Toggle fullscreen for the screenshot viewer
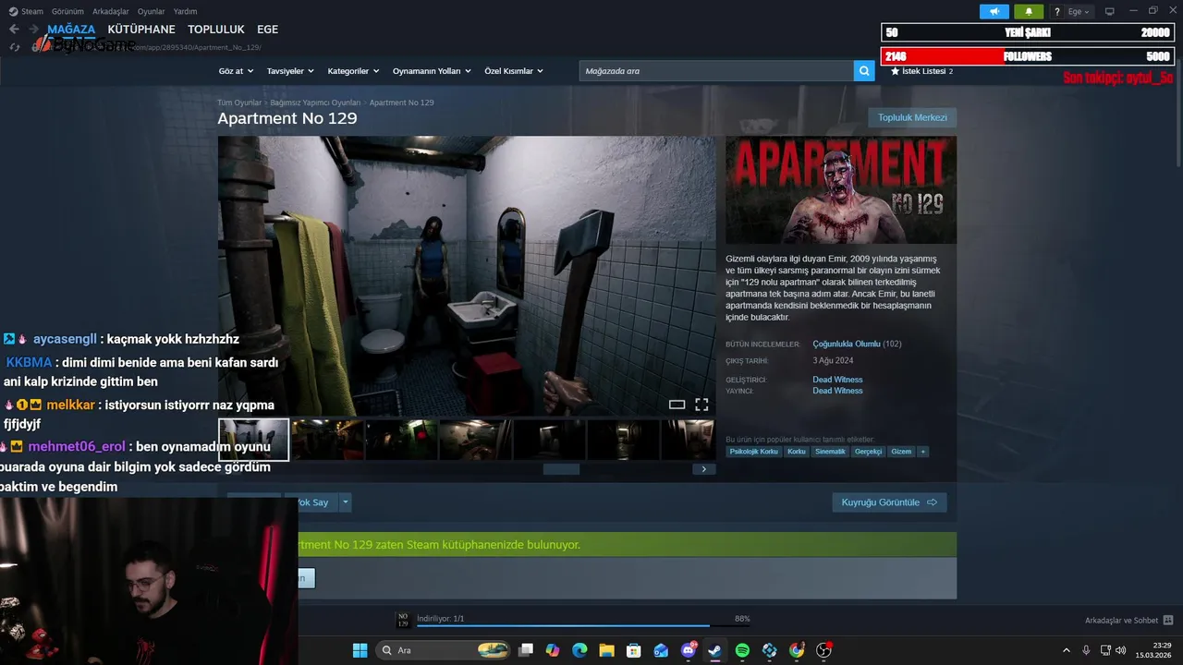Image resolution: width=1183 pixels, height=665 pixels. coord(701,405)
